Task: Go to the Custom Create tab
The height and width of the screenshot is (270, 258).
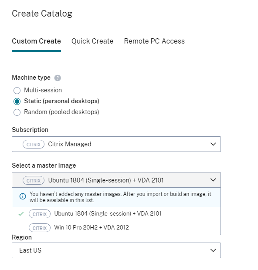Action: point(36,41)
